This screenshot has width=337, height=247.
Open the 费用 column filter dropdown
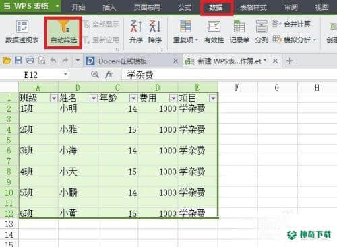pos(173,98)
